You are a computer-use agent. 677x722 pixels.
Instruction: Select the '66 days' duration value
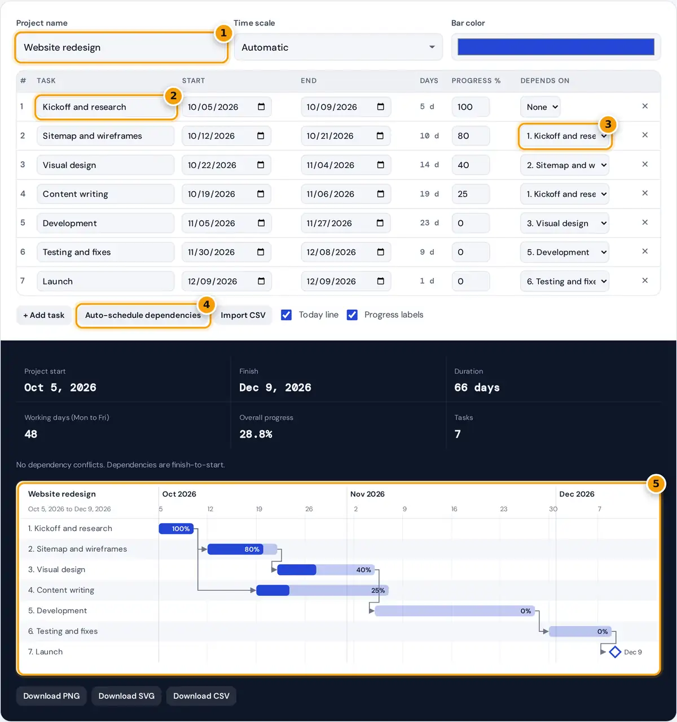[x=477, y=388]
